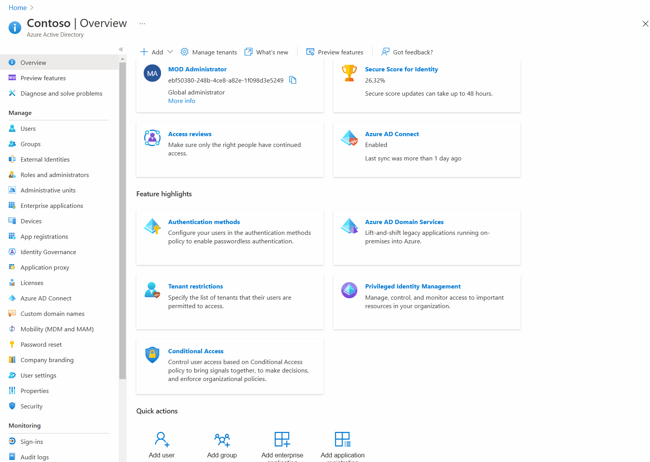Open the ellipsis menu beside Overview title
650x462 pixels.
pos(143,24)
